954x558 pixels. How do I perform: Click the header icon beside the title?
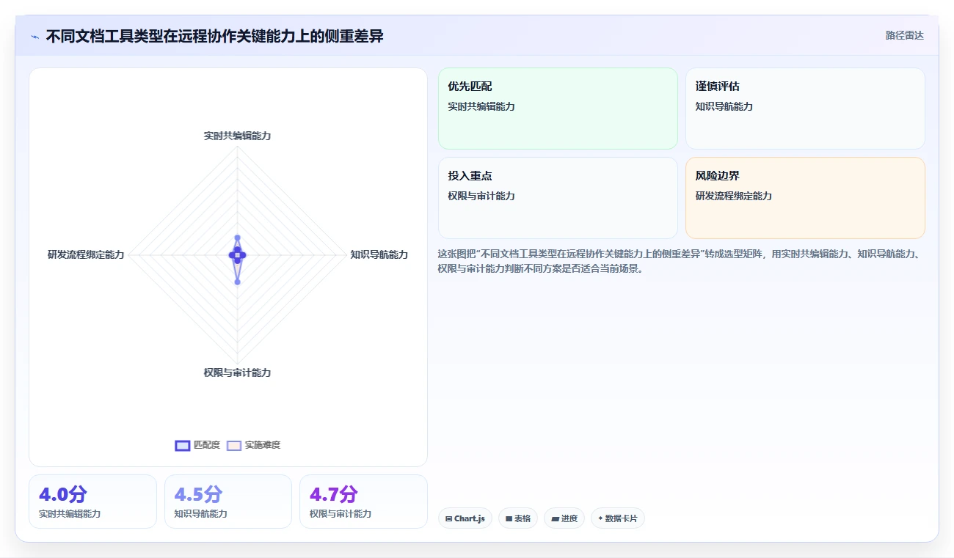[x=35, y=37]
